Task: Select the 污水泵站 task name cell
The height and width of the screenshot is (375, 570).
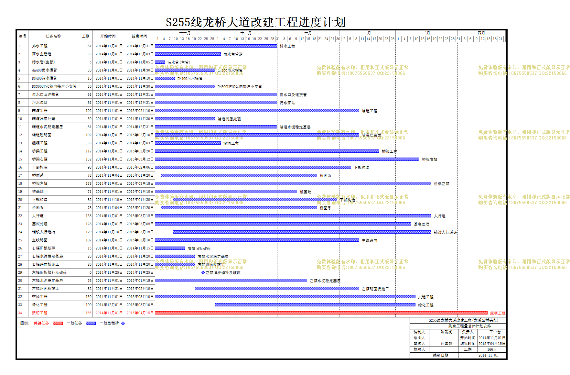Action: (x=54, y=103)
